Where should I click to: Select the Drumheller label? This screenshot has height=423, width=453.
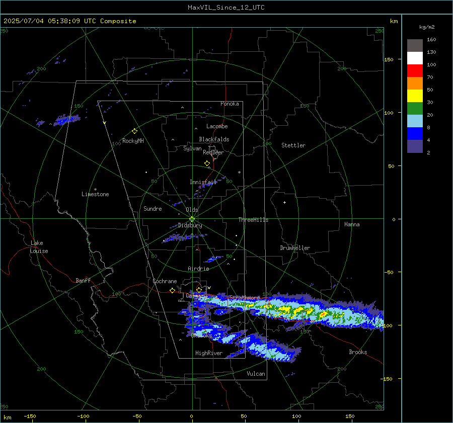pos(295,248)
